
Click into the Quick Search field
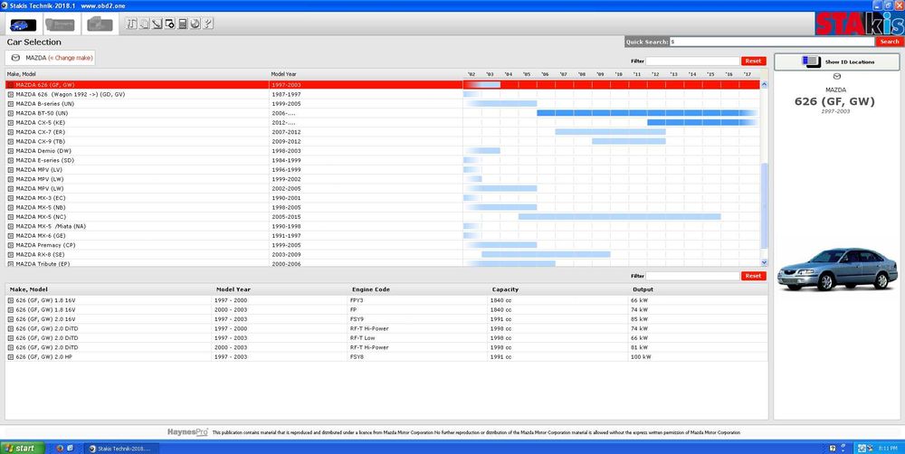[x=772, y=42]
